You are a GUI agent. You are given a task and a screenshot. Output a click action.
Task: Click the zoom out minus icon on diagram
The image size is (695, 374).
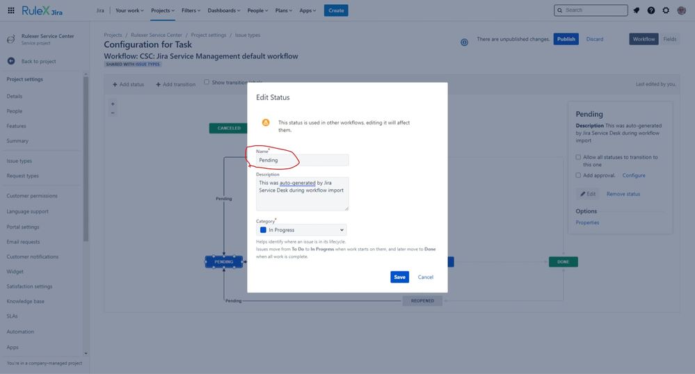pyautogui.click(x=113, y=113)
